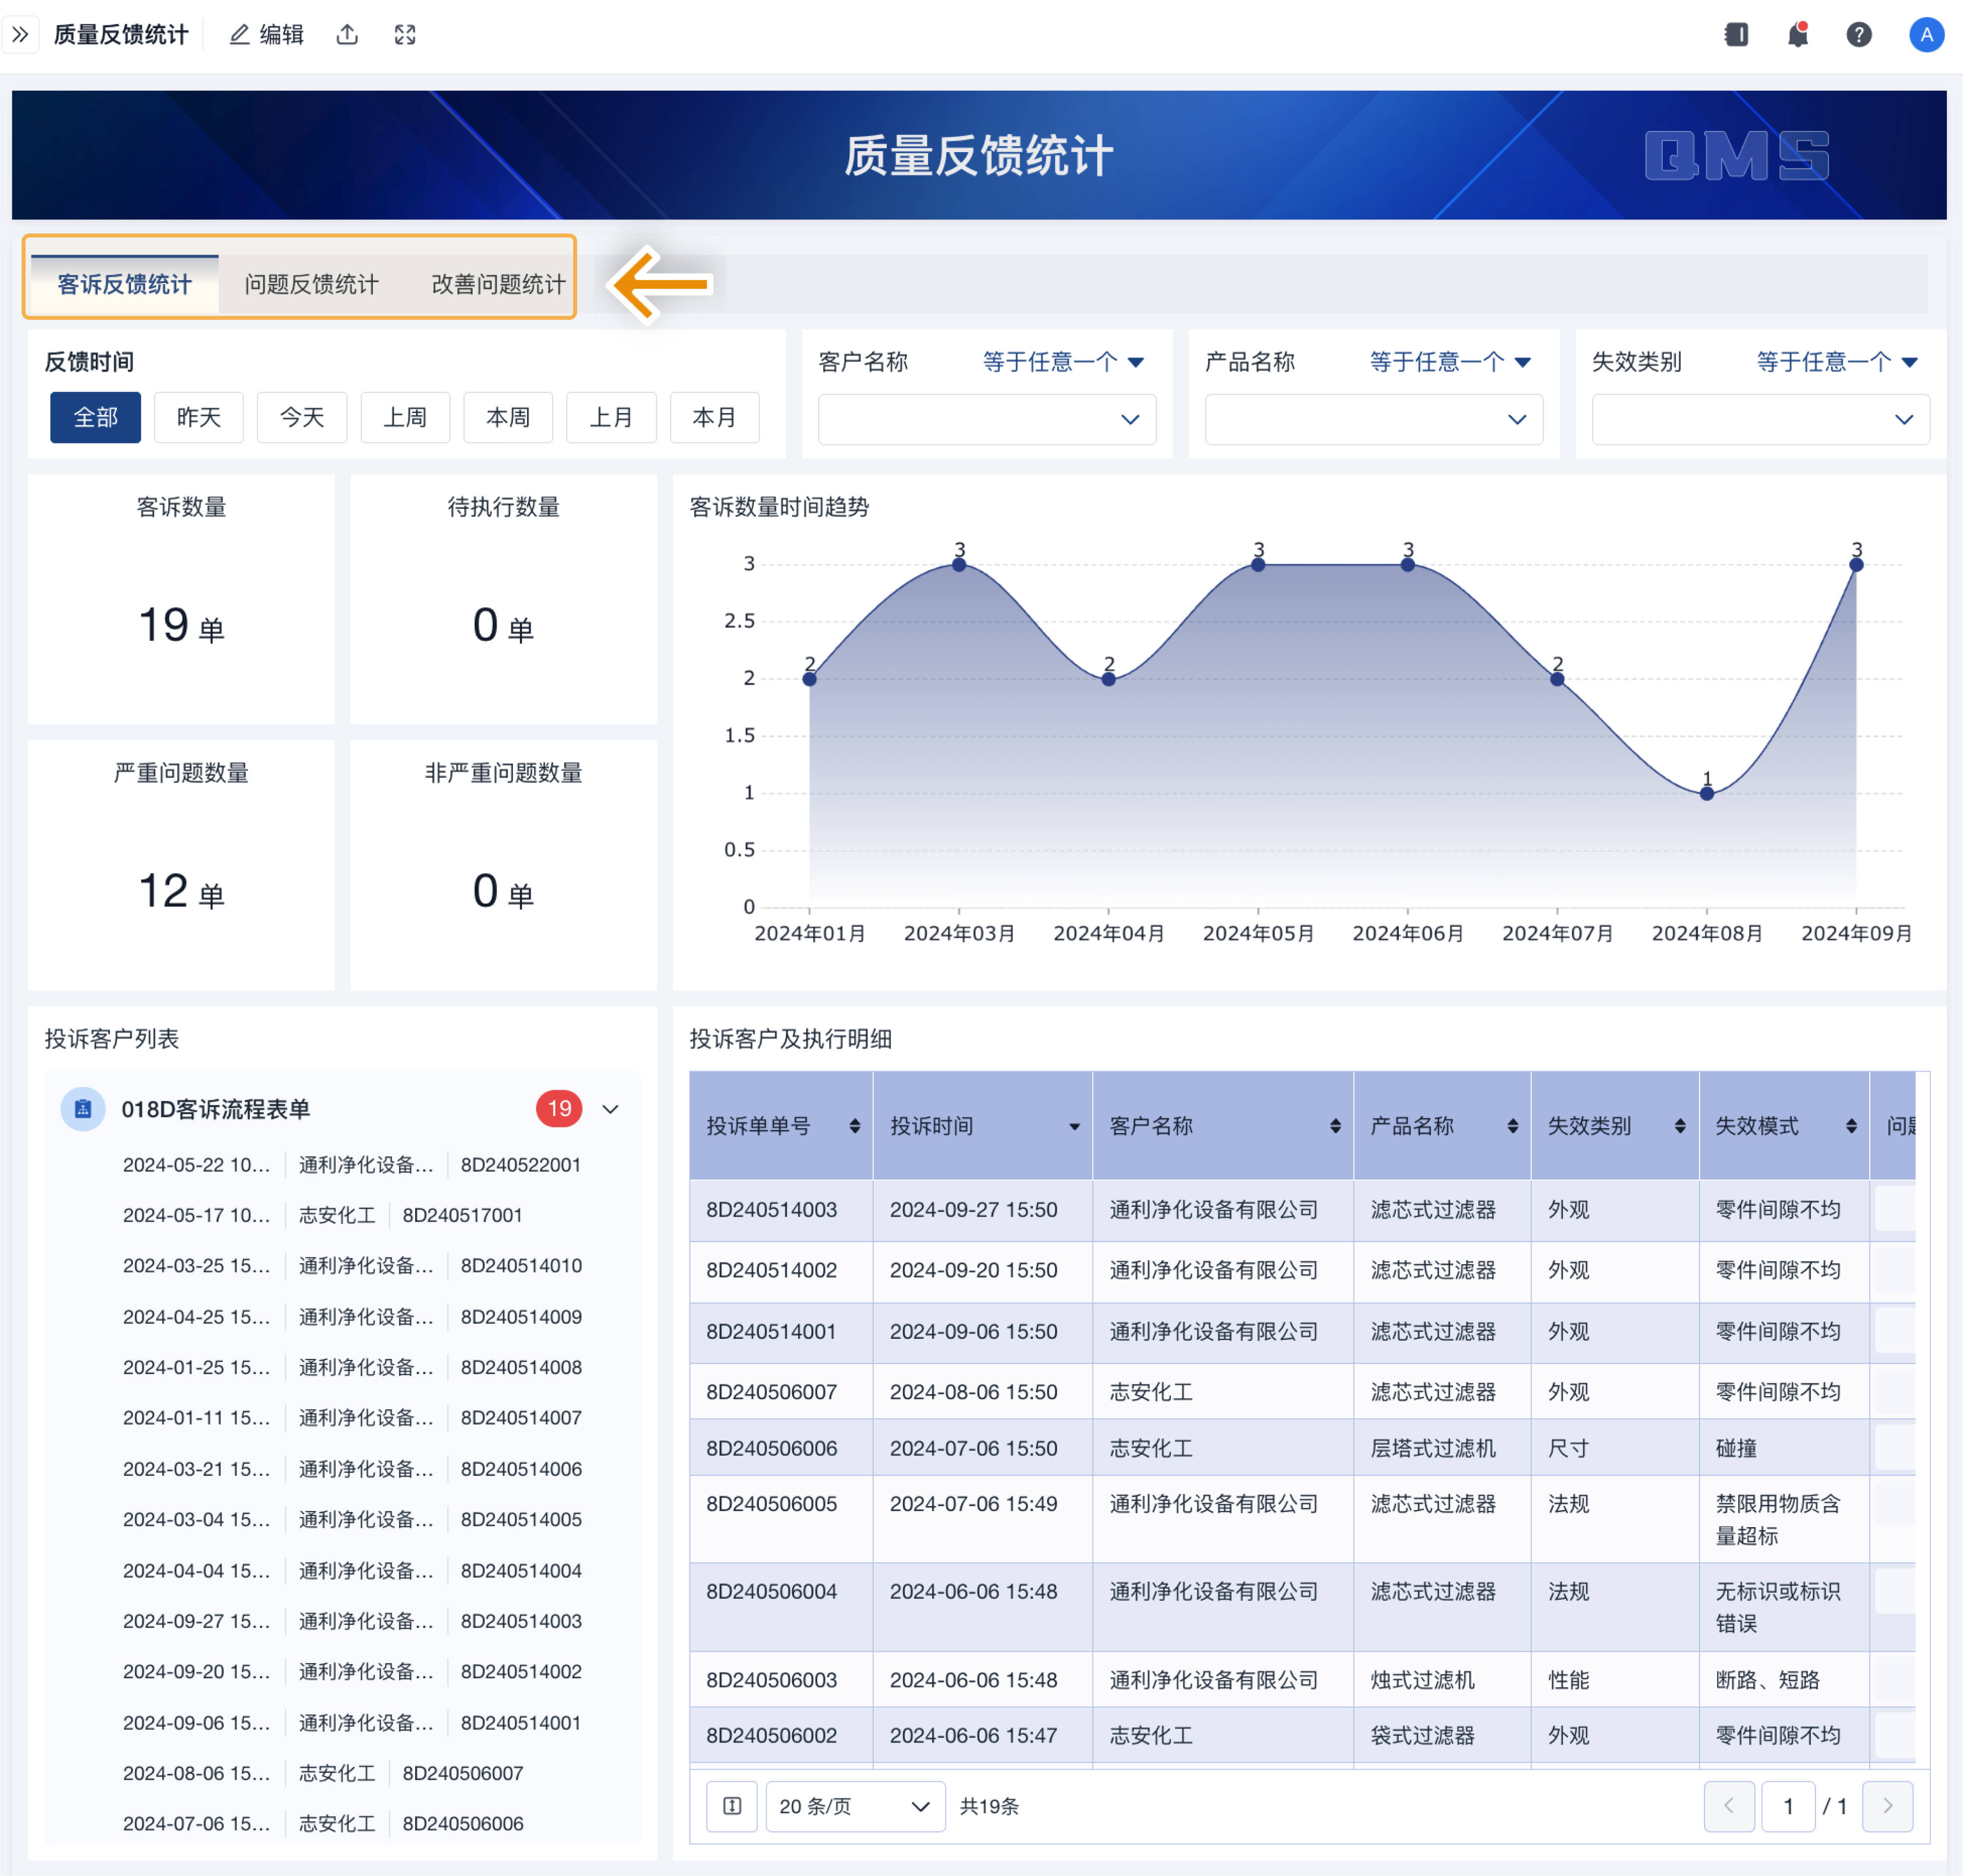Click the 质量反馈统计 page title in top bar
This screenshot has width=1963, height=1876.
(x=121, y=35)
